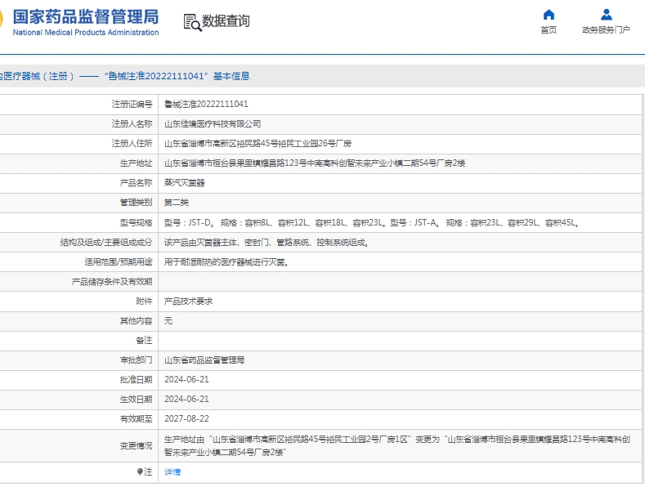This screenshot has width=645, height=487.
Task: Click the 数据查询 search document icon
Action: click(192, 22)
